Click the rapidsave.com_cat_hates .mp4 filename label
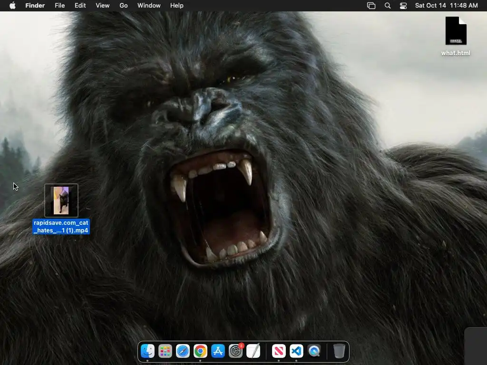The width and height of the screenshot is (487, 365). (61, 227)
